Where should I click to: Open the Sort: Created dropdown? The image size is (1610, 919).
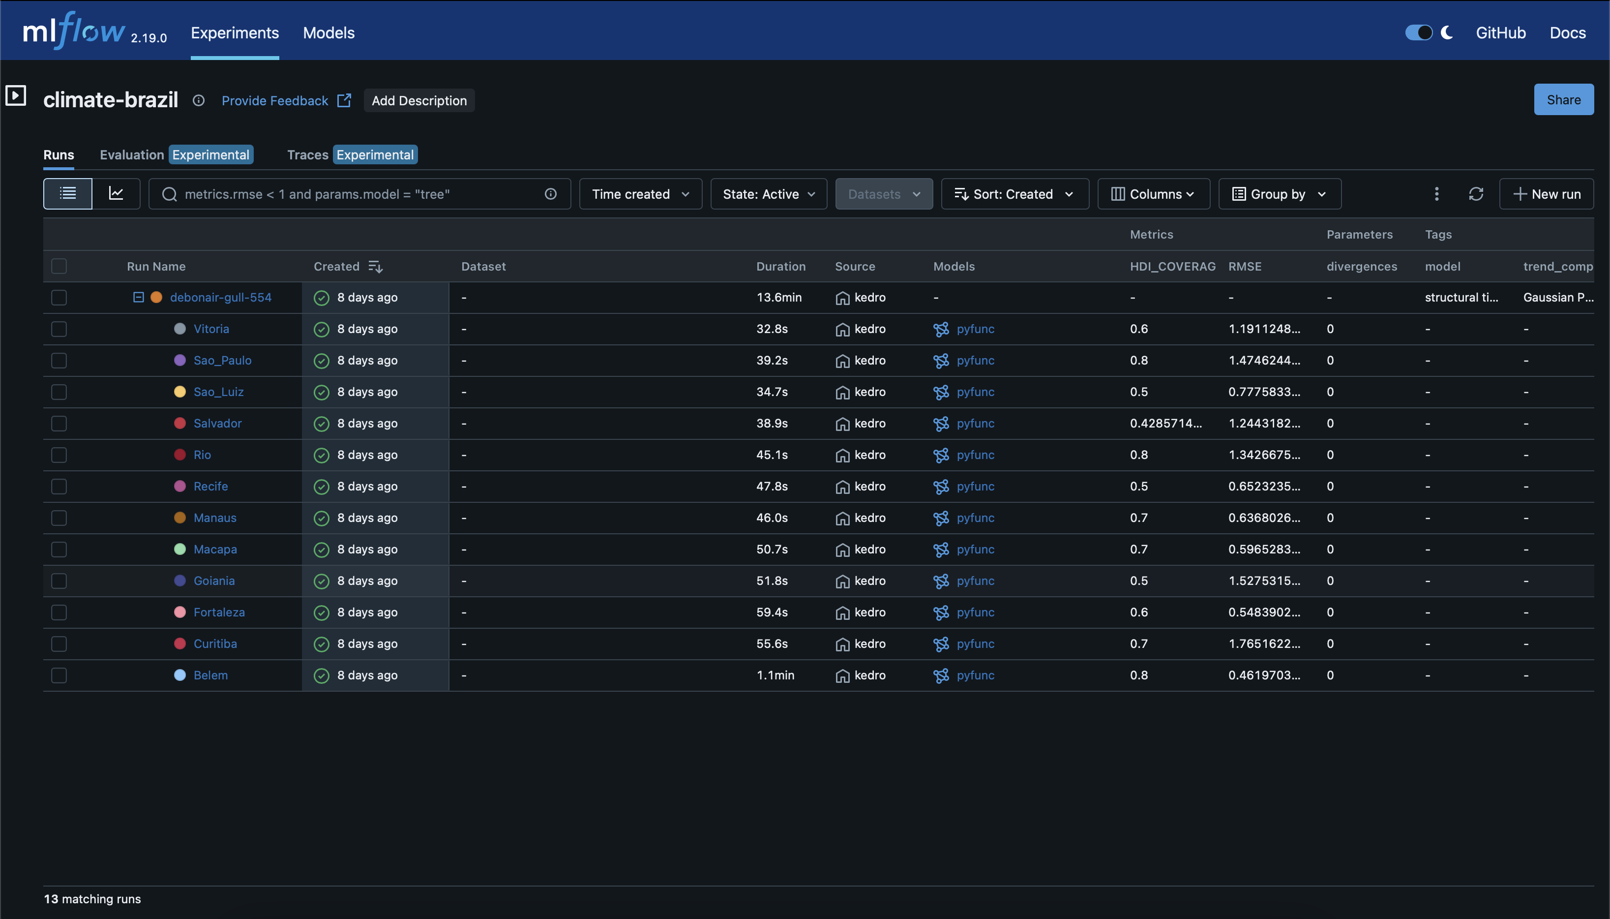[1014, 194]
